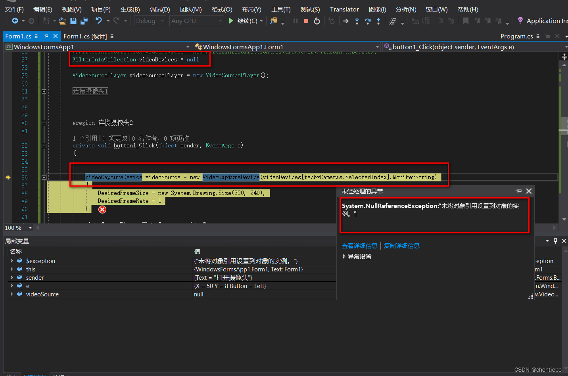The height and width of the screenshot is (376, 568).
Task: Expand the sender variable row
Action: [12, 277]
